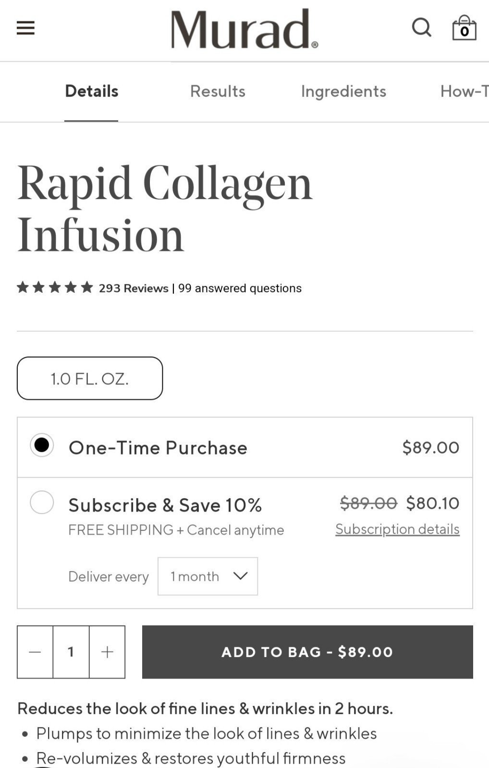Click the search magnifier icon

(x=422, y=27)
